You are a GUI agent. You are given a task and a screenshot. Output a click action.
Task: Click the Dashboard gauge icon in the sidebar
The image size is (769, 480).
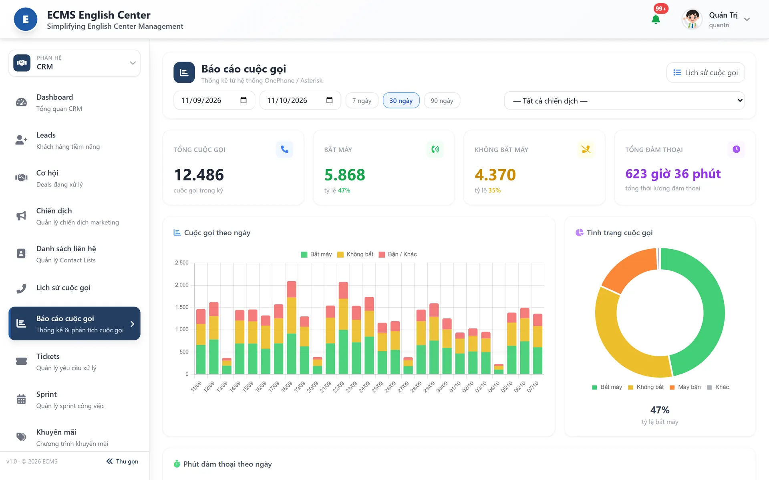[21, 102]
